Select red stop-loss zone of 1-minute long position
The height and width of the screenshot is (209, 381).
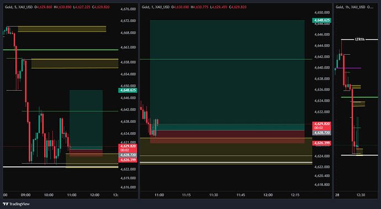227,137
